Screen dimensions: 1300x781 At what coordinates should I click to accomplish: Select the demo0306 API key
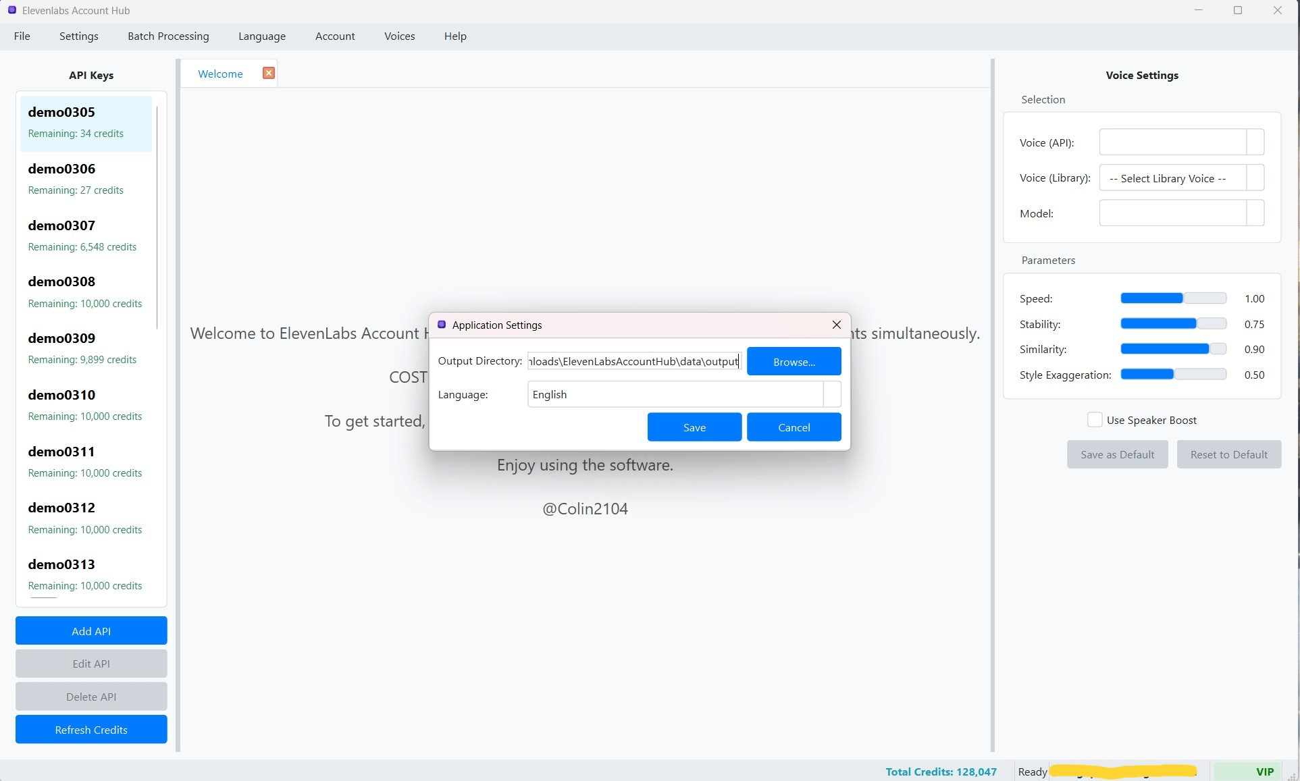(86, 179)
